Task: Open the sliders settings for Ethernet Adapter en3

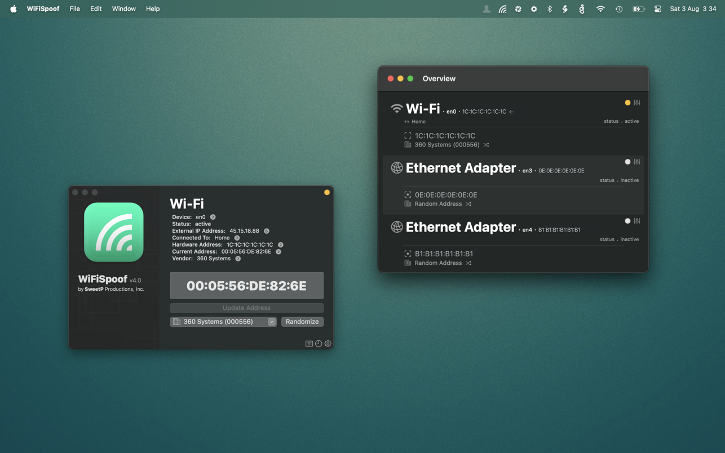Action: [x=637, y=162]
